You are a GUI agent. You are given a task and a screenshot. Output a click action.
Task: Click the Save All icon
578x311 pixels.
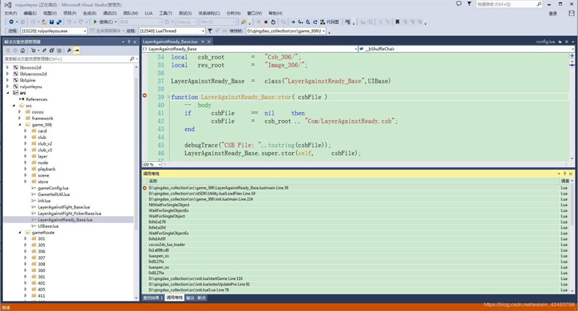(59, 22)
